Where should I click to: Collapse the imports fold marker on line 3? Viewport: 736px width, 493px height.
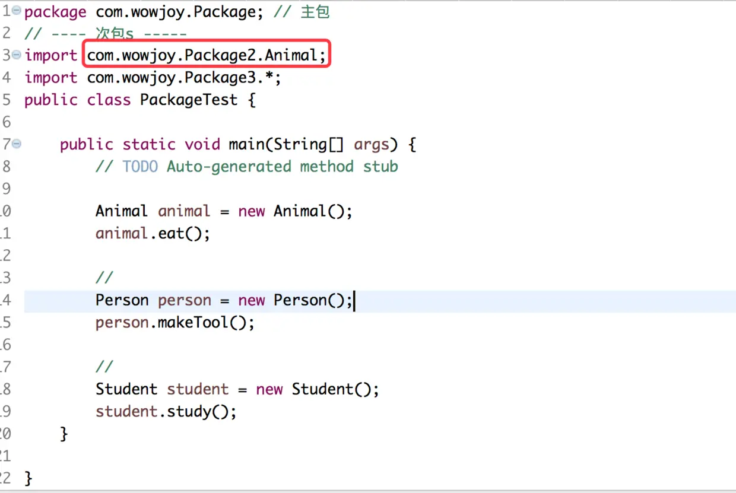point(16,55)
